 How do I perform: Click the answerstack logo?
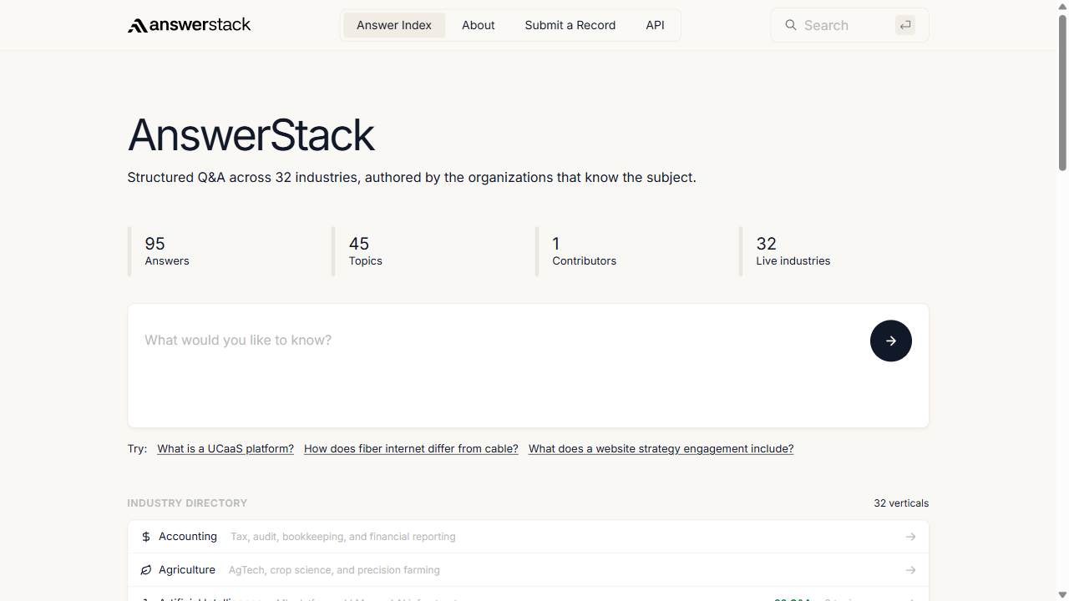pos(189,25)
